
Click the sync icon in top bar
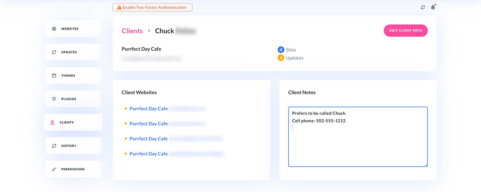[x=423, y=7]
